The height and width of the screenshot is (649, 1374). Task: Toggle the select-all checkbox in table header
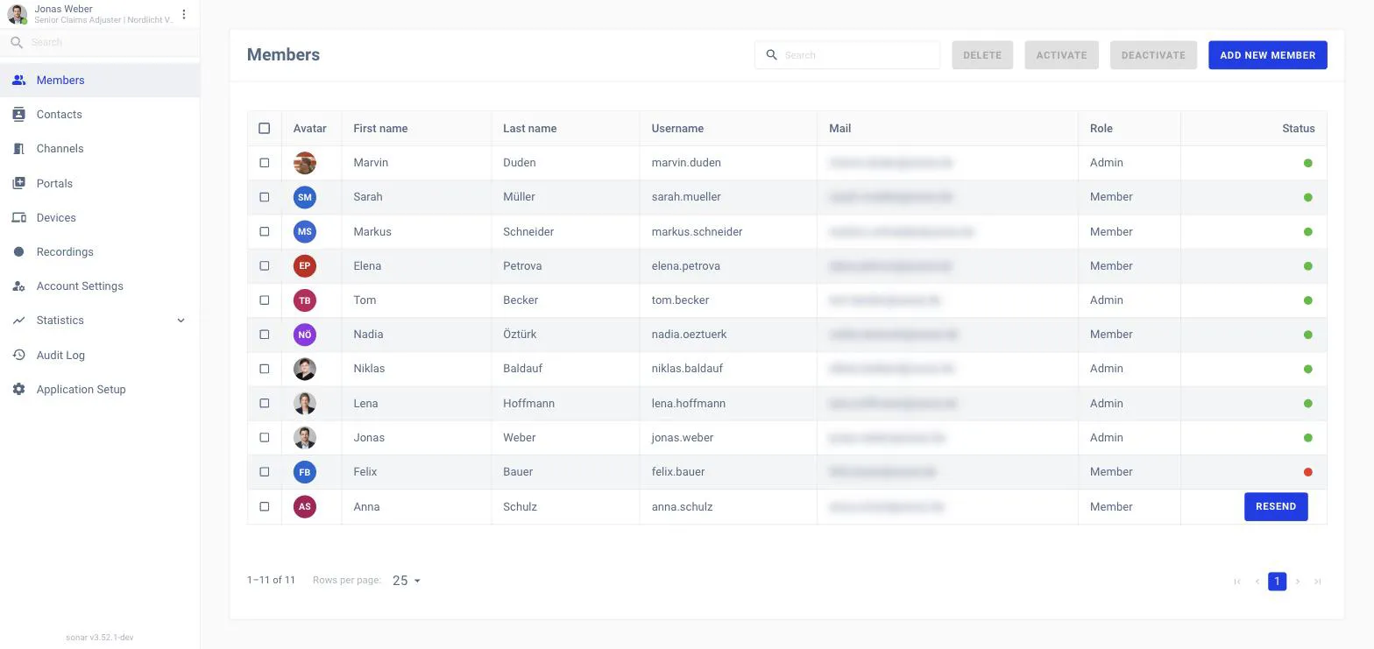pyautogui.click(x=265, y=128)
